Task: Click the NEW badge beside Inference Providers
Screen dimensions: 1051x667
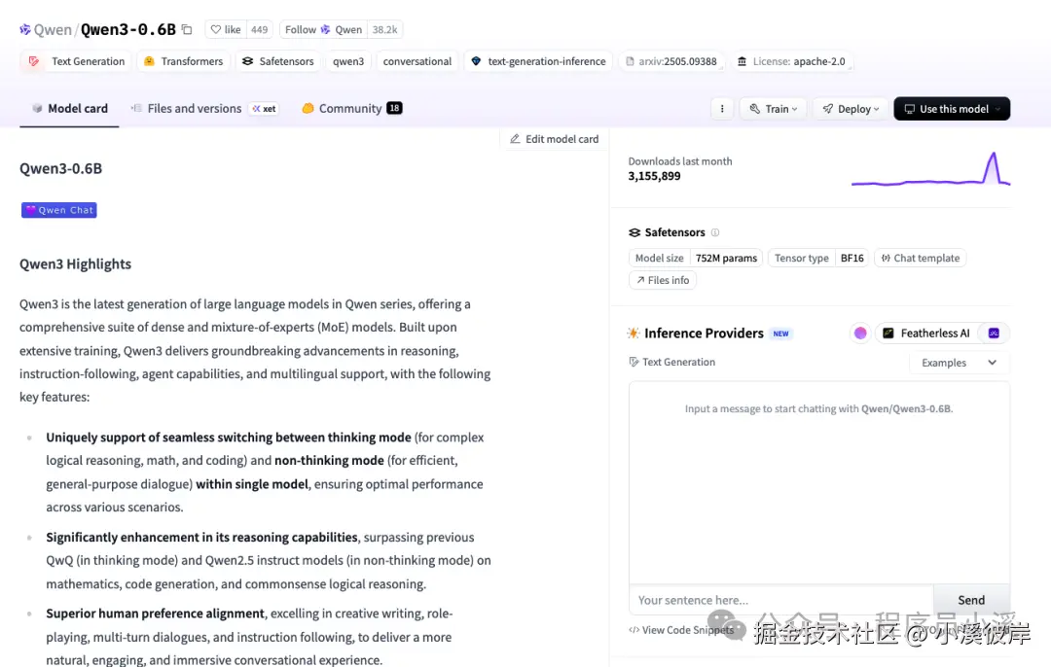Action: pyautogui.click(x=780, y=333)
